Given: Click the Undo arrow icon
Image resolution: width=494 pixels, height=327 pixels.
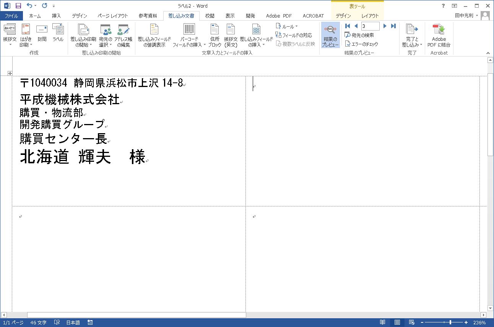Looking at the screenshot, I should [x=29, y=6].
